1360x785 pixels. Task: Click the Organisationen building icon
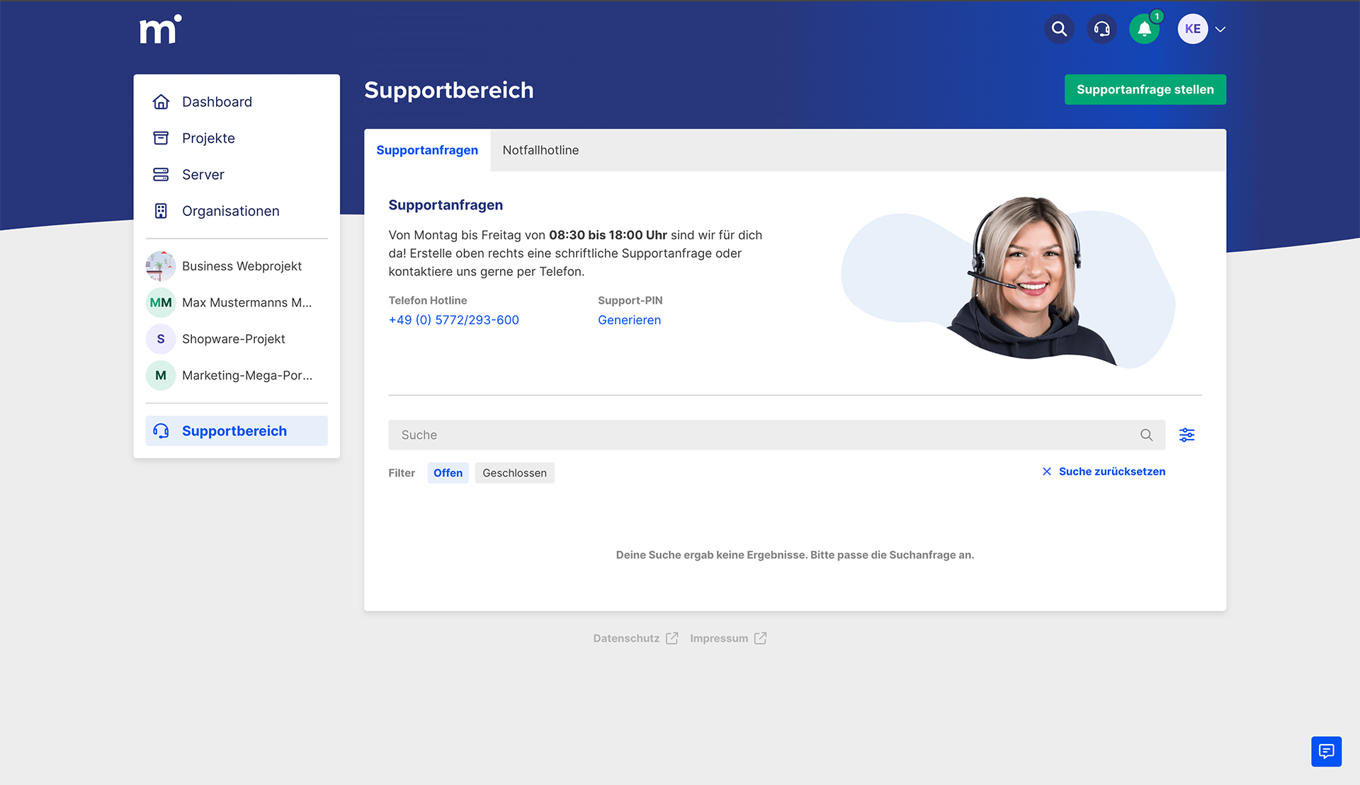161,210
